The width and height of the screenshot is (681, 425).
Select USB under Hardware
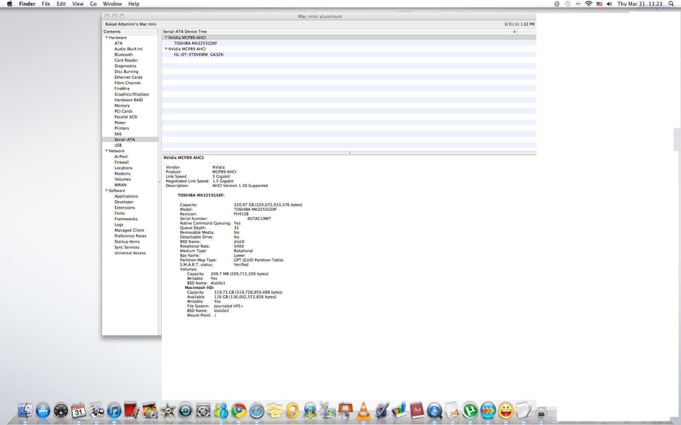118,145
